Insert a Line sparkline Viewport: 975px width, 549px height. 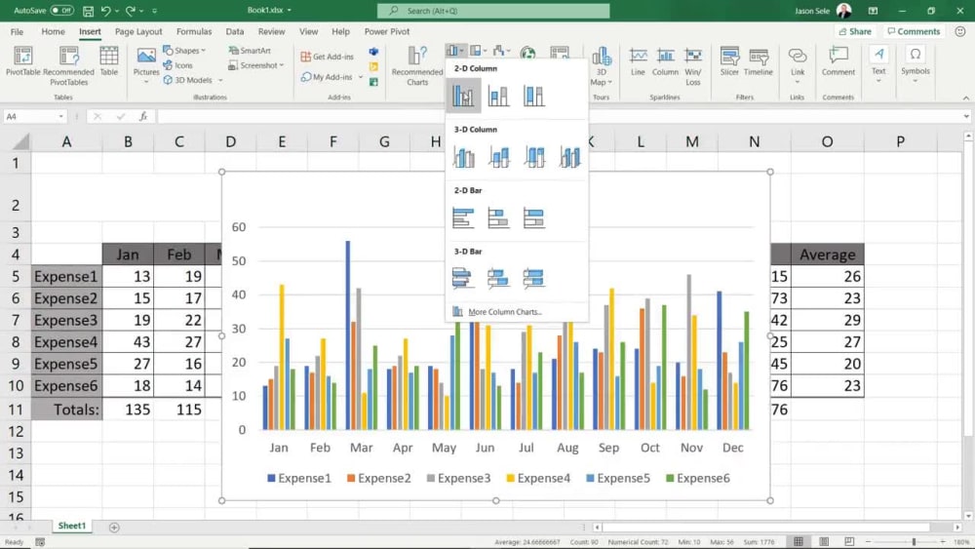638,62
